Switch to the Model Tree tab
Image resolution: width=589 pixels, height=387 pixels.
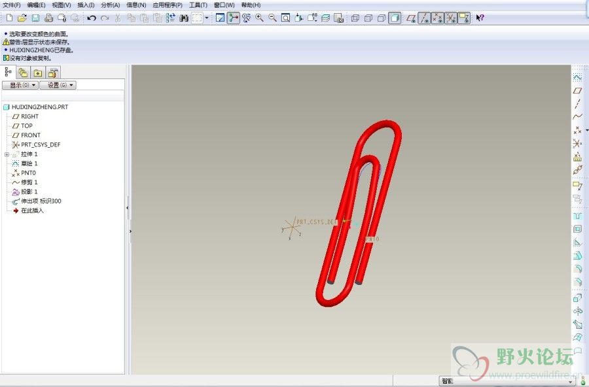tap(9, 72)
